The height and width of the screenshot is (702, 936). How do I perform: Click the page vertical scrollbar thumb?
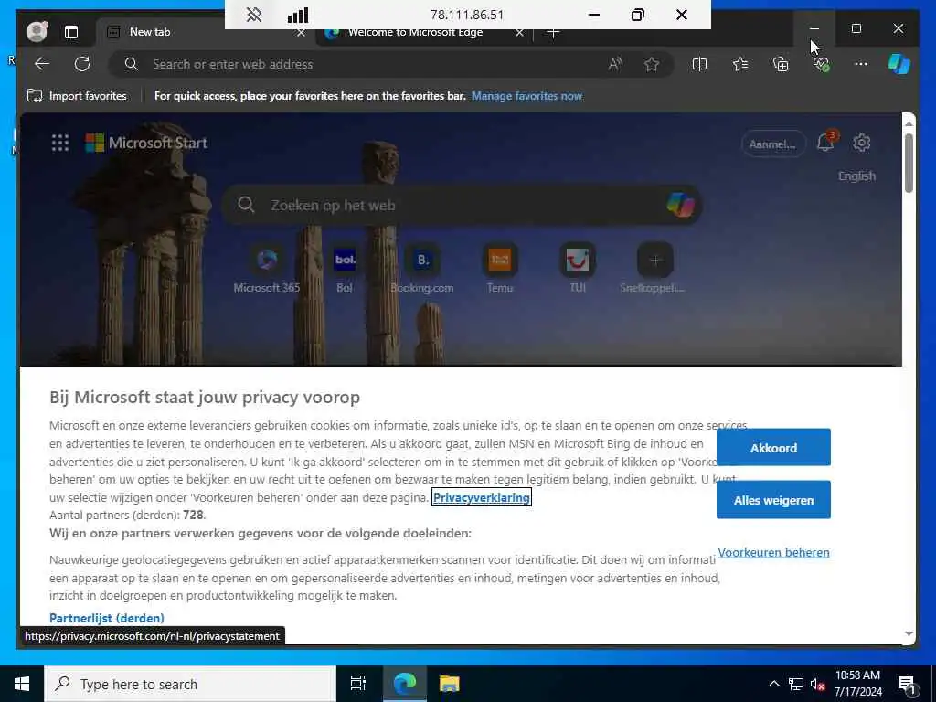pyautogui.click(x=909, y=163)
